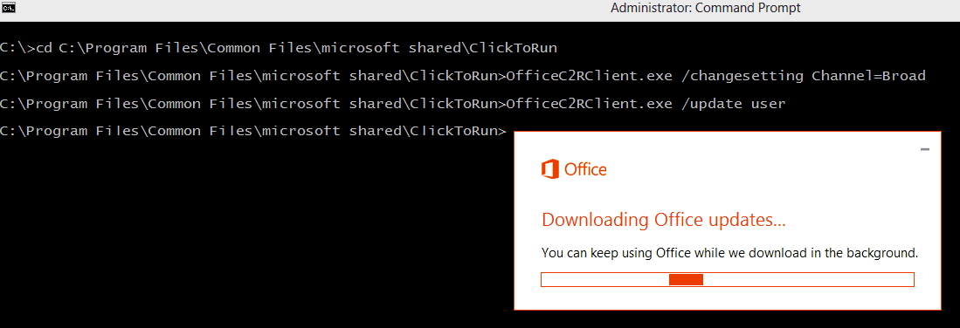Click the orange progress bar indicator block
This screenshot has width=960, height=328.
686,280
